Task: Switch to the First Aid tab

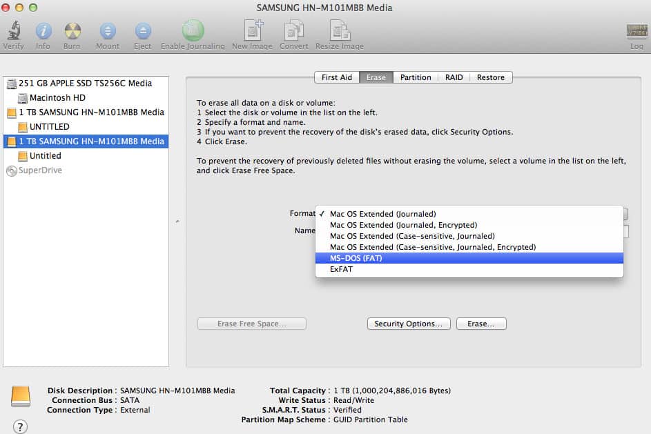Action: pyautogui.click(x=337, y=77)
